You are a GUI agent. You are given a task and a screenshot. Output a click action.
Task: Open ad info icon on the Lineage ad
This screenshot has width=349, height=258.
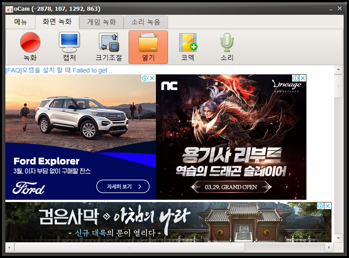tap(295, 78)
